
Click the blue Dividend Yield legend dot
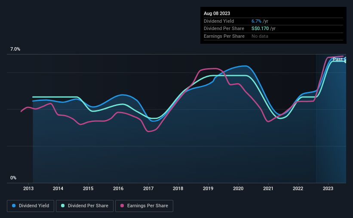click(14, 206)
